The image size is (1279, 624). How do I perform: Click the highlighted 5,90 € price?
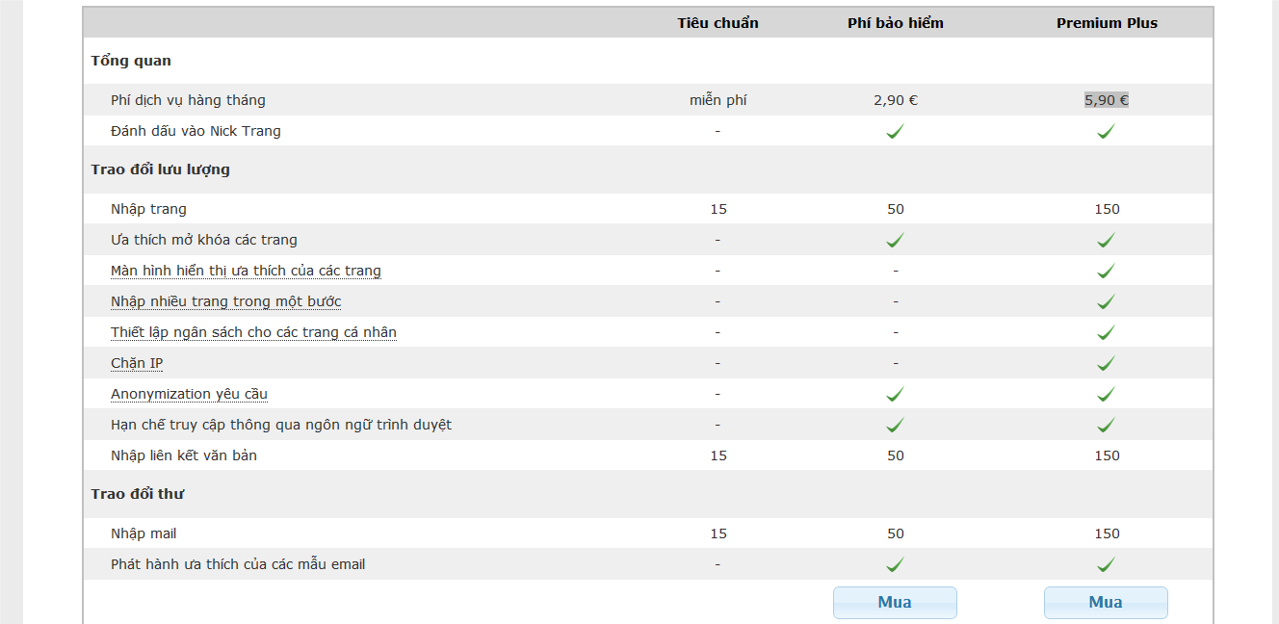point(1107,100)
